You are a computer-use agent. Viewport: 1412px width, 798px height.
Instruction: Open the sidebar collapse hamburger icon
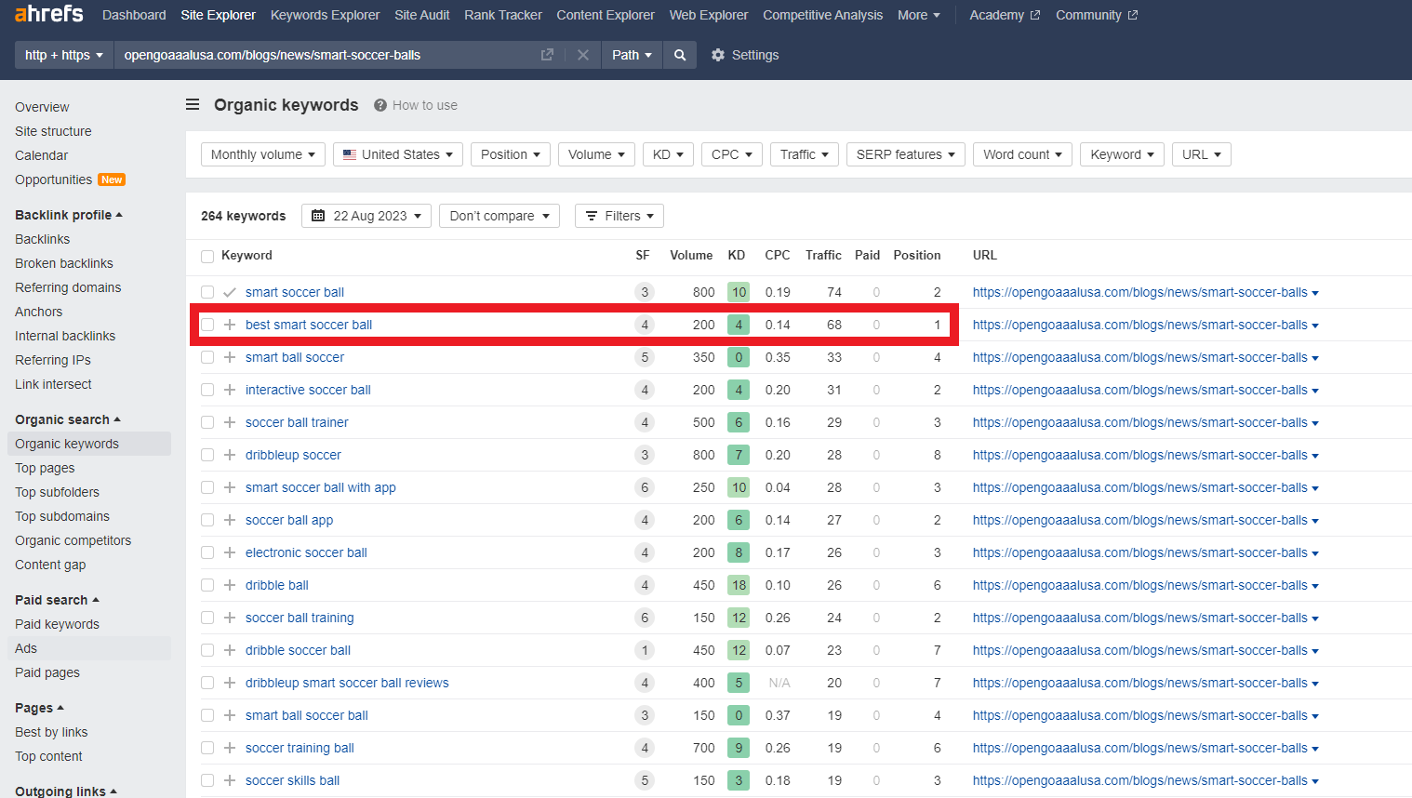[193, 105]
